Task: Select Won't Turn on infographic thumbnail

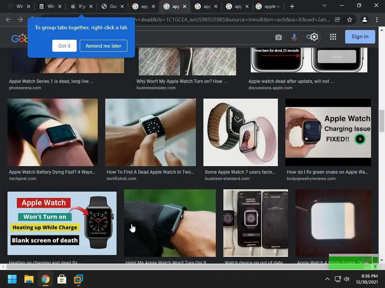Action: coord(62,223)
